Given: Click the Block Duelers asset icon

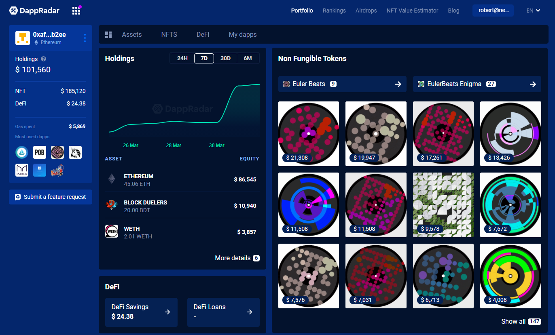Looking at the screenshot, I should pos(111,205).
